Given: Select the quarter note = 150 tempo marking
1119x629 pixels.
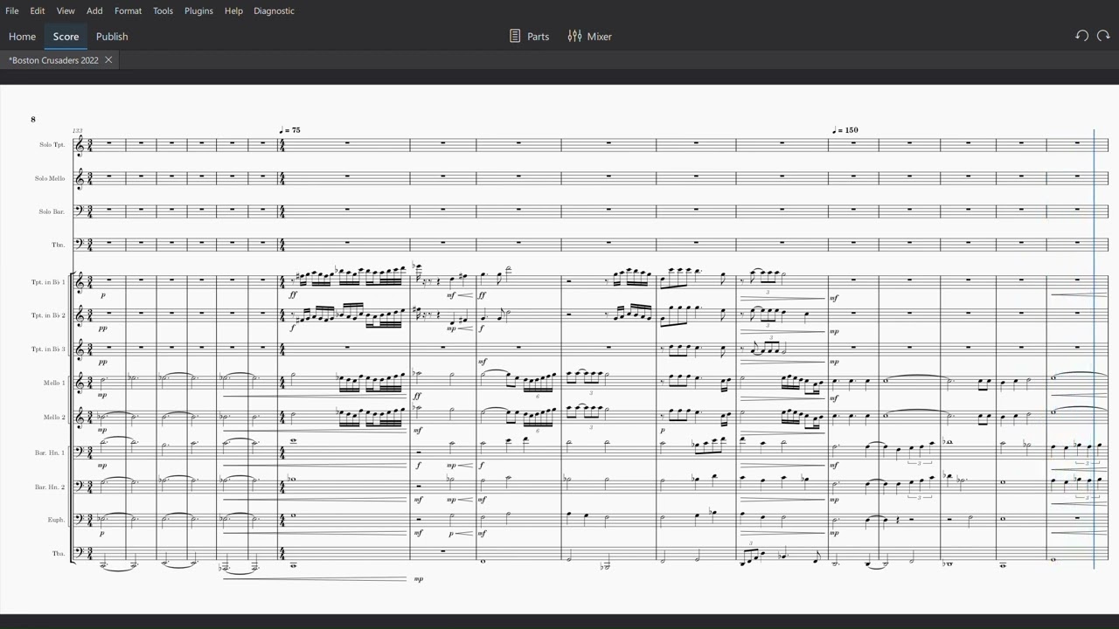Looking at the screenshot, I should point(845,130).
